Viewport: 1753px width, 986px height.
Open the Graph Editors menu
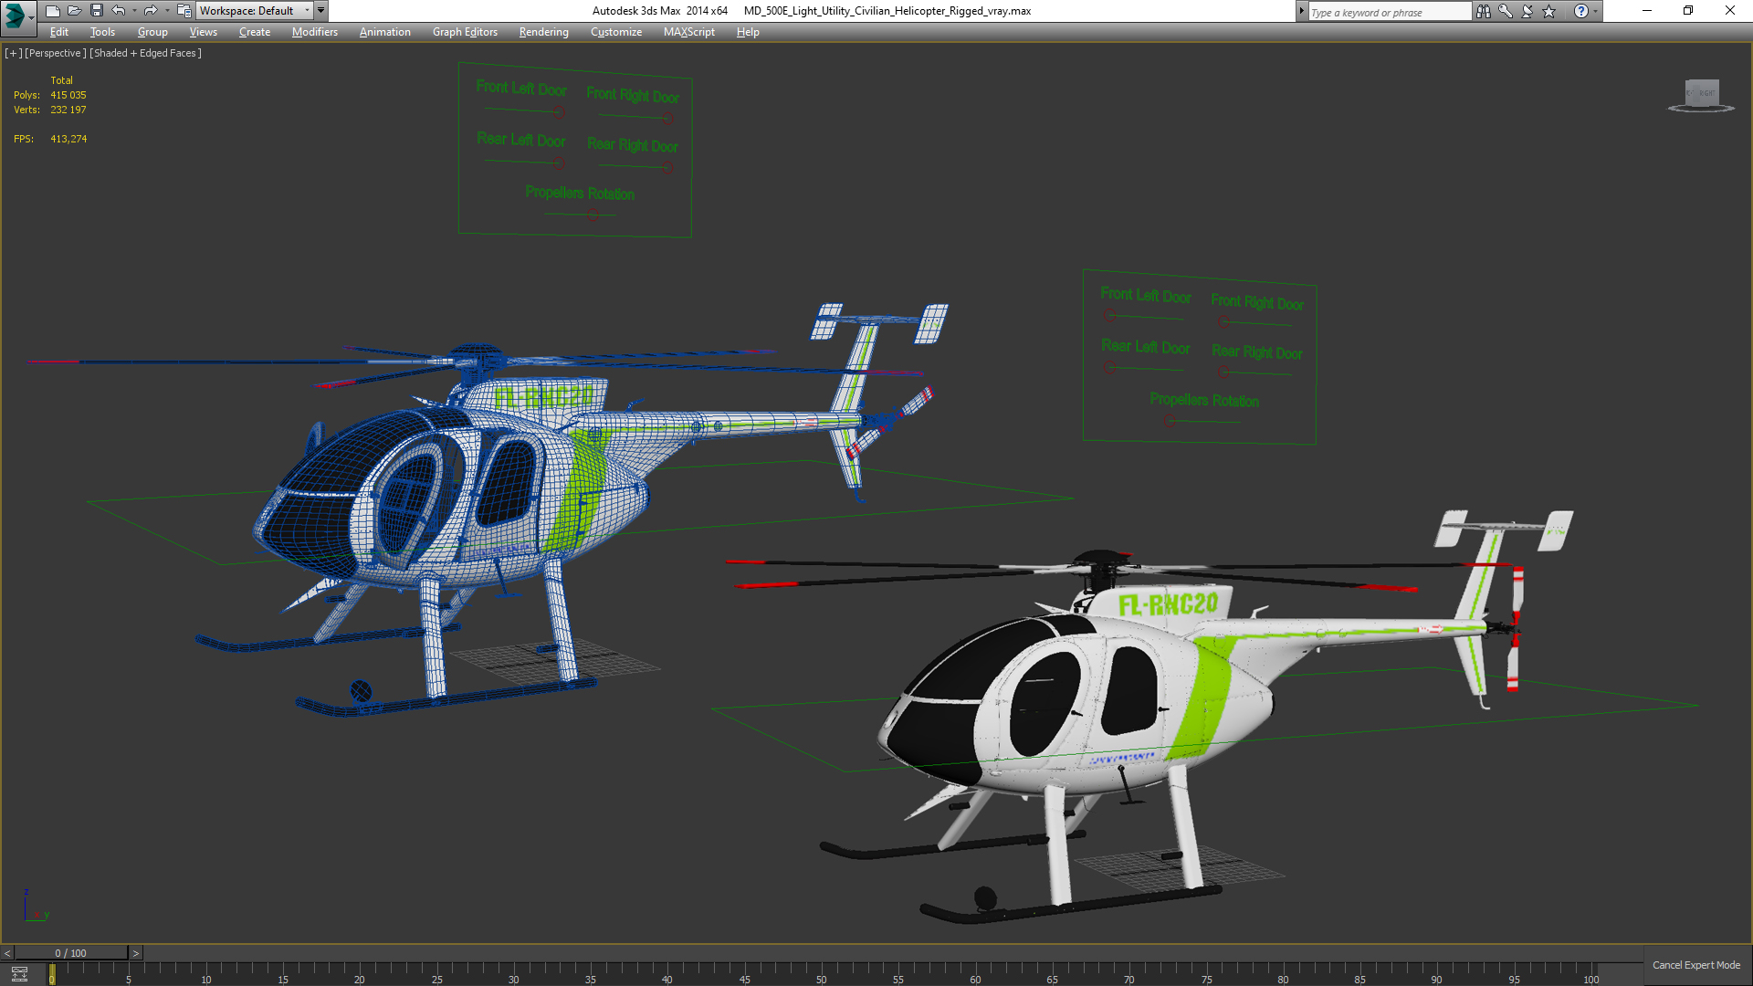pyautogui.click(x=465, y=32)
